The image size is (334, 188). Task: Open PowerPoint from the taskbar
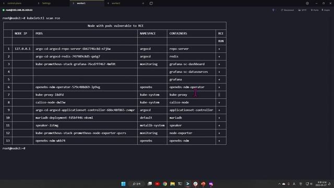(x=203, y=184)
